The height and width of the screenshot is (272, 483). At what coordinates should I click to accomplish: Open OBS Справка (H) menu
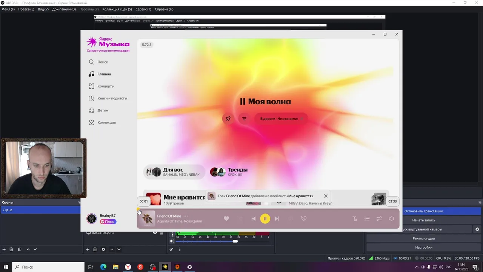pos(164,9)
